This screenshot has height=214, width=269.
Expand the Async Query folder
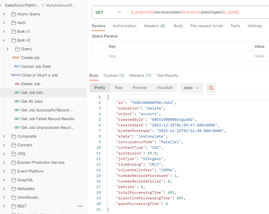[4, 14]
